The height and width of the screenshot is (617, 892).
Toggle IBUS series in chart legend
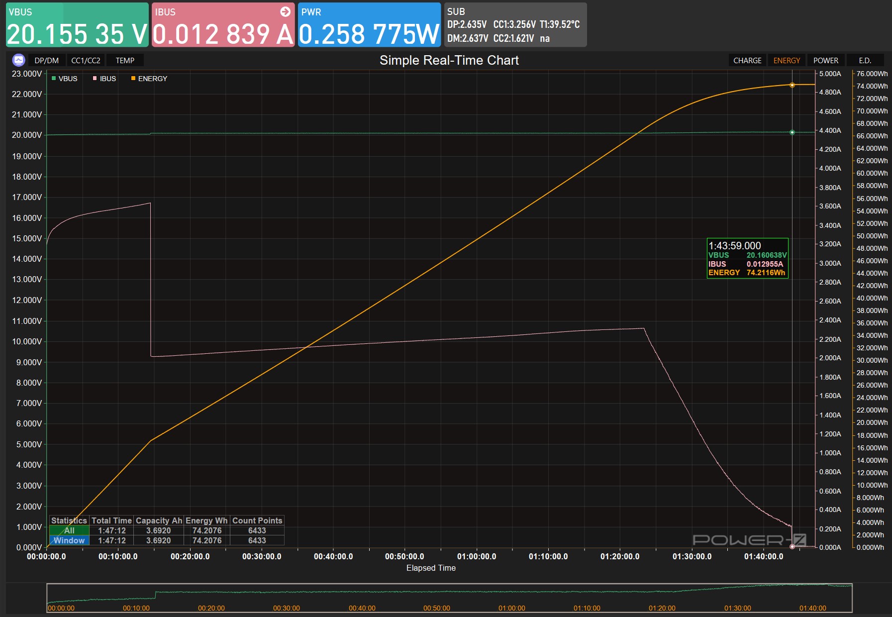click(104, 79)
